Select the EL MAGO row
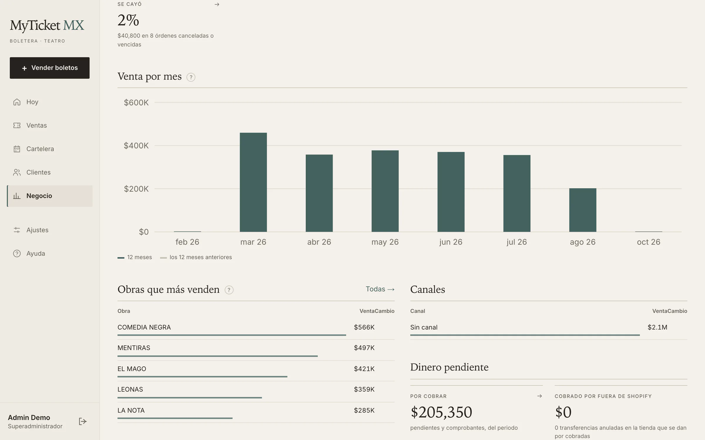 pyautogui.click(x=256, y=371)
